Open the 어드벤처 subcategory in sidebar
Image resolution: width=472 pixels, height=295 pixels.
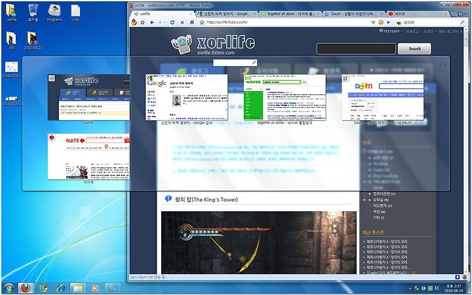(x=382, y=206)
